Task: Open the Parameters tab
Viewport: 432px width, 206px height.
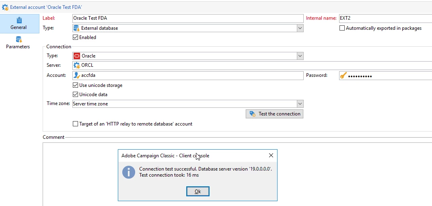Action: pos(18,43)
